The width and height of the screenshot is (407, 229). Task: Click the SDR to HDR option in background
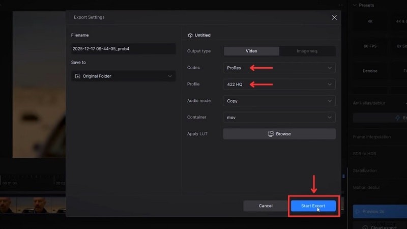tap(364, 154)
